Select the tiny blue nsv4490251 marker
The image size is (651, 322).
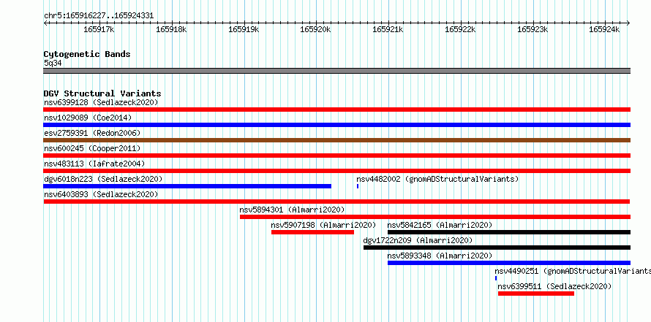496,278
